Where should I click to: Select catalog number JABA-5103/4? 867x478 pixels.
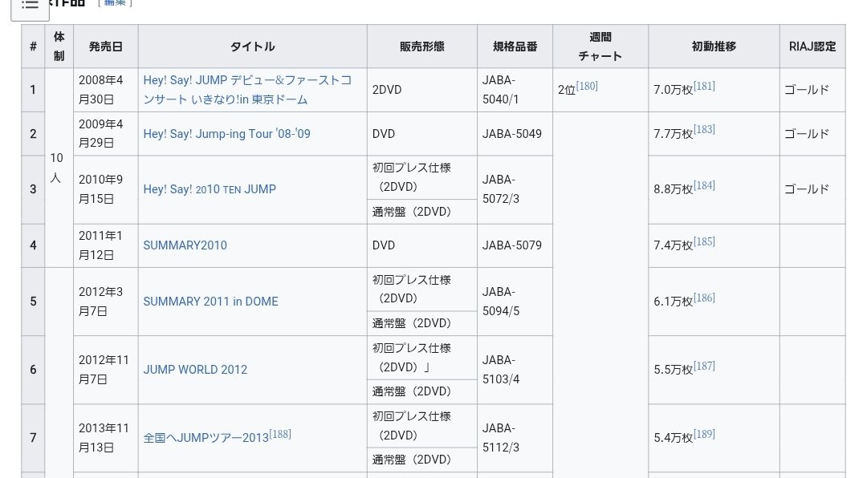click(x=515, y=369)
